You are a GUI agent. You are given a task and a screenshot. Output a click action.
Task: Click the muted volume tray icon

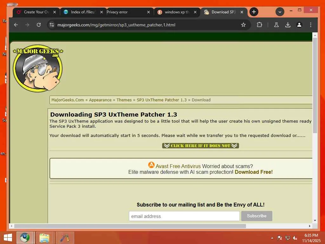point(295,238)
